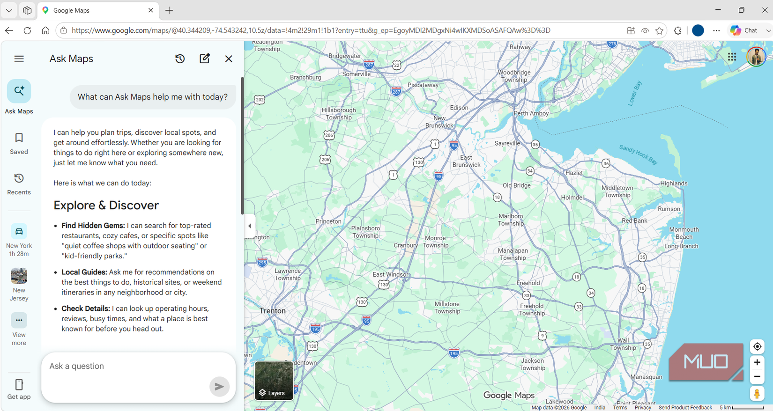This screenshot has width=773, height=411.
Task: Click the Get app icon
Action: [19, 389]
